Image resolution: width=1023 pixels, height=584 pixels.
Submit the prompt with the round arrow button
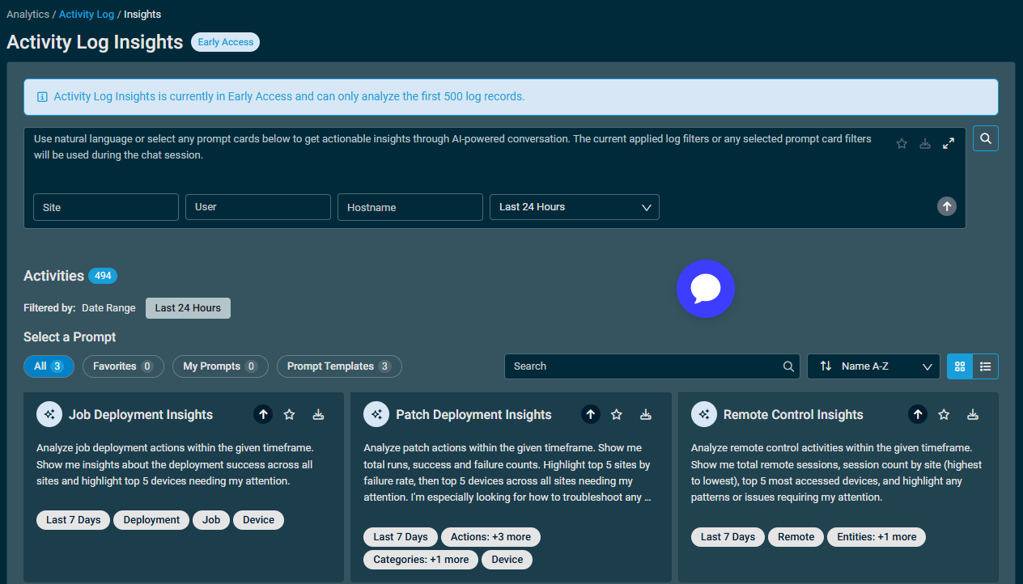(947, 206)
